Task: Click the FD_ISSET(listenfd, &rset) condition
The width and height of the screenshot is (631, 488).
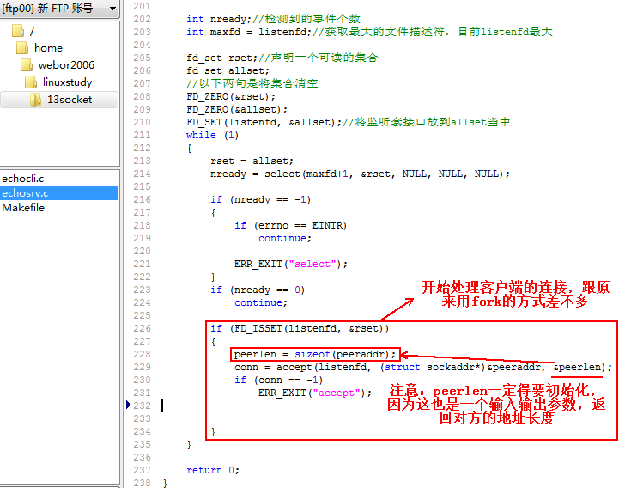Action: click(300, 328)
